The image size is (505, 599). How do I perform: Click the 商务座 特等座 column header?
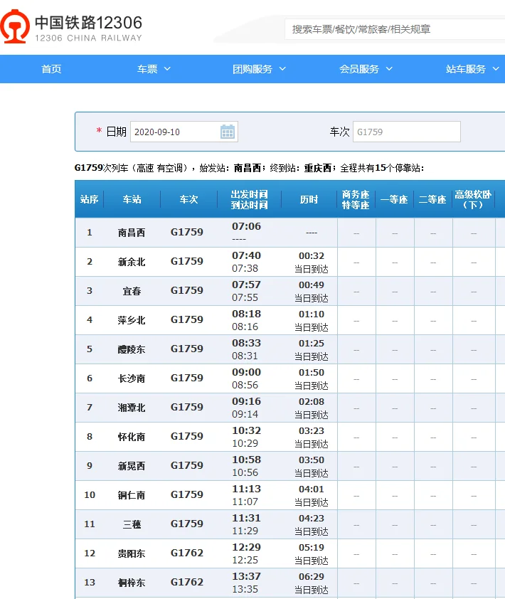pyautogui.click(x=355, y=199)
